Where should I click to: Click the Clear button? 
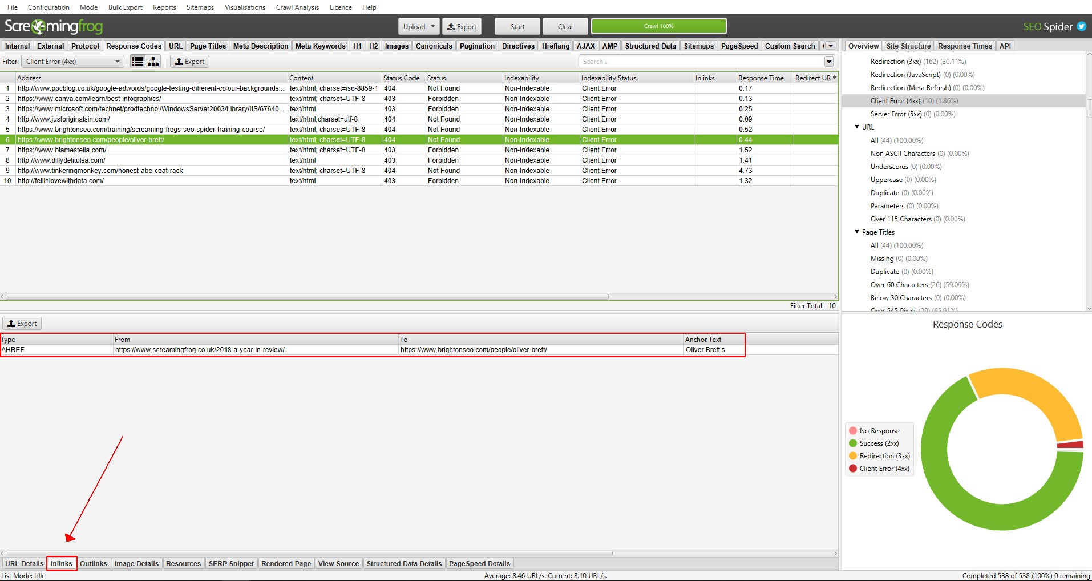tap(565, 26)
